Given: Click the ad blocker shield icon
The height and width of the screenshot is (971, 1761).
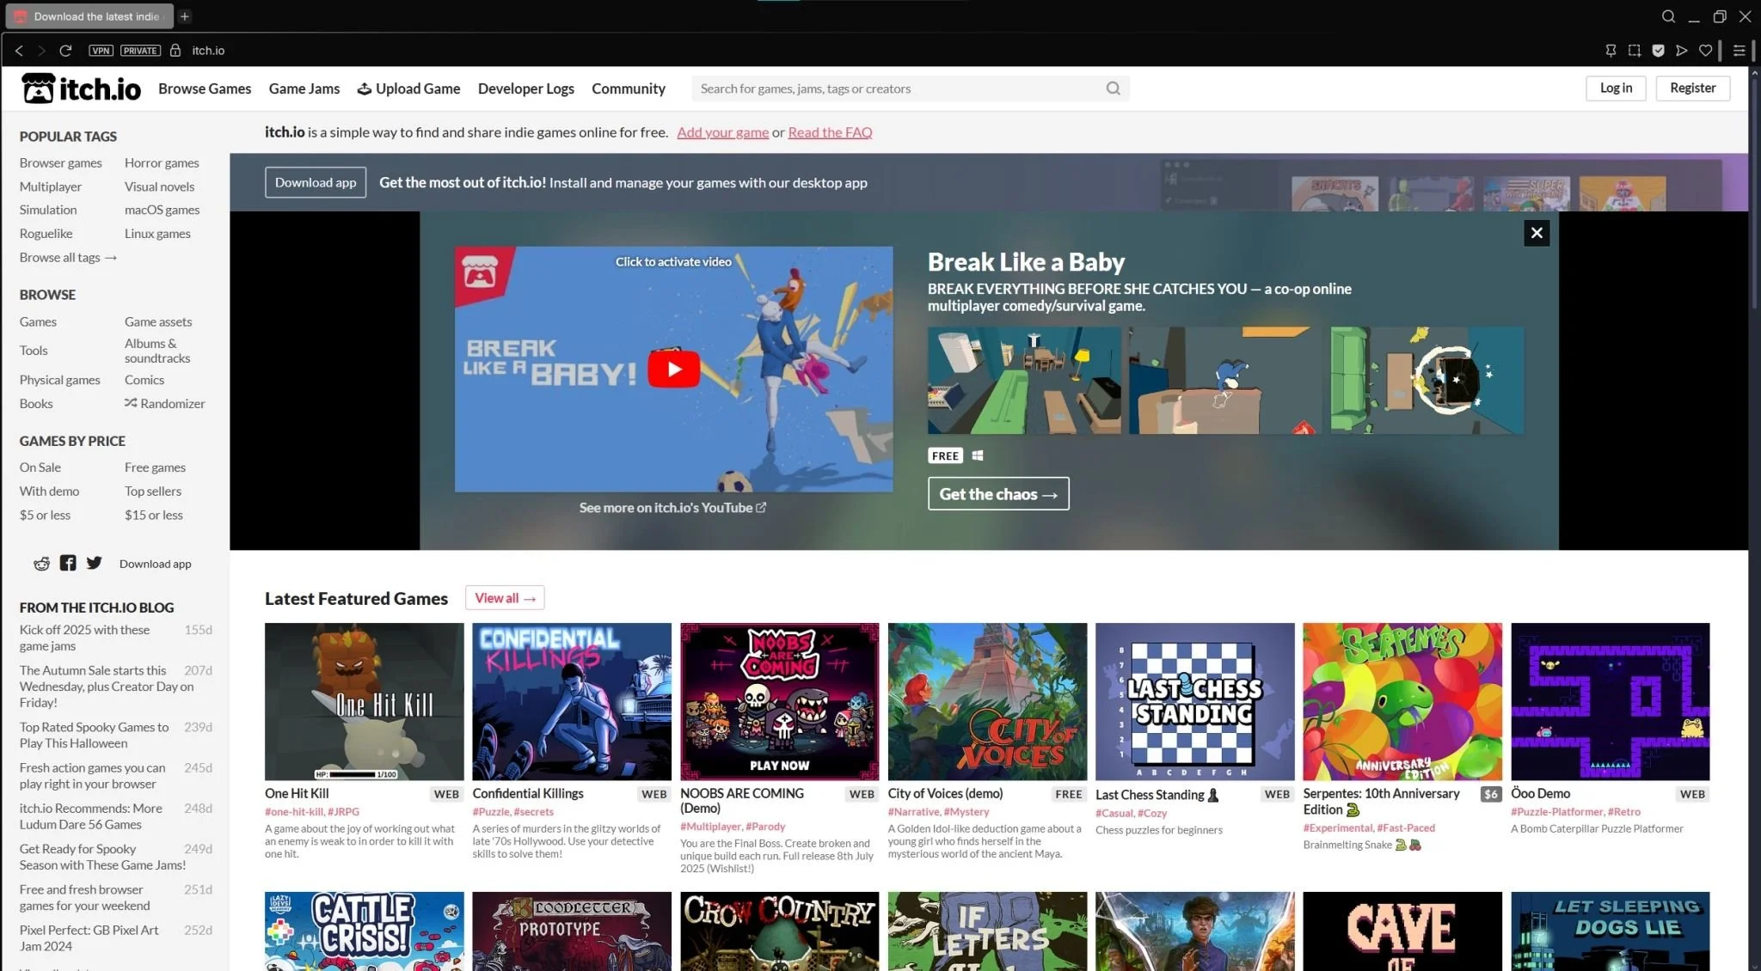Looking at the screenshot, I should (1658, 51).
